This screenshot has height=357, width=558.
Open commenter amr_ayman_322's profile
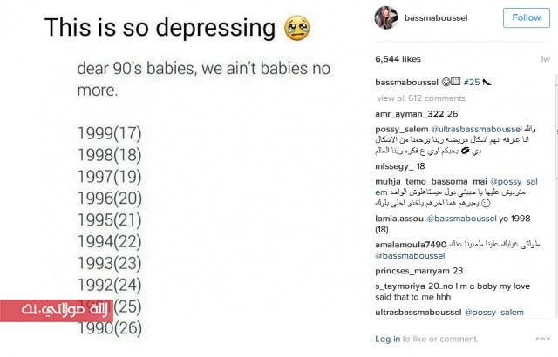409,113
